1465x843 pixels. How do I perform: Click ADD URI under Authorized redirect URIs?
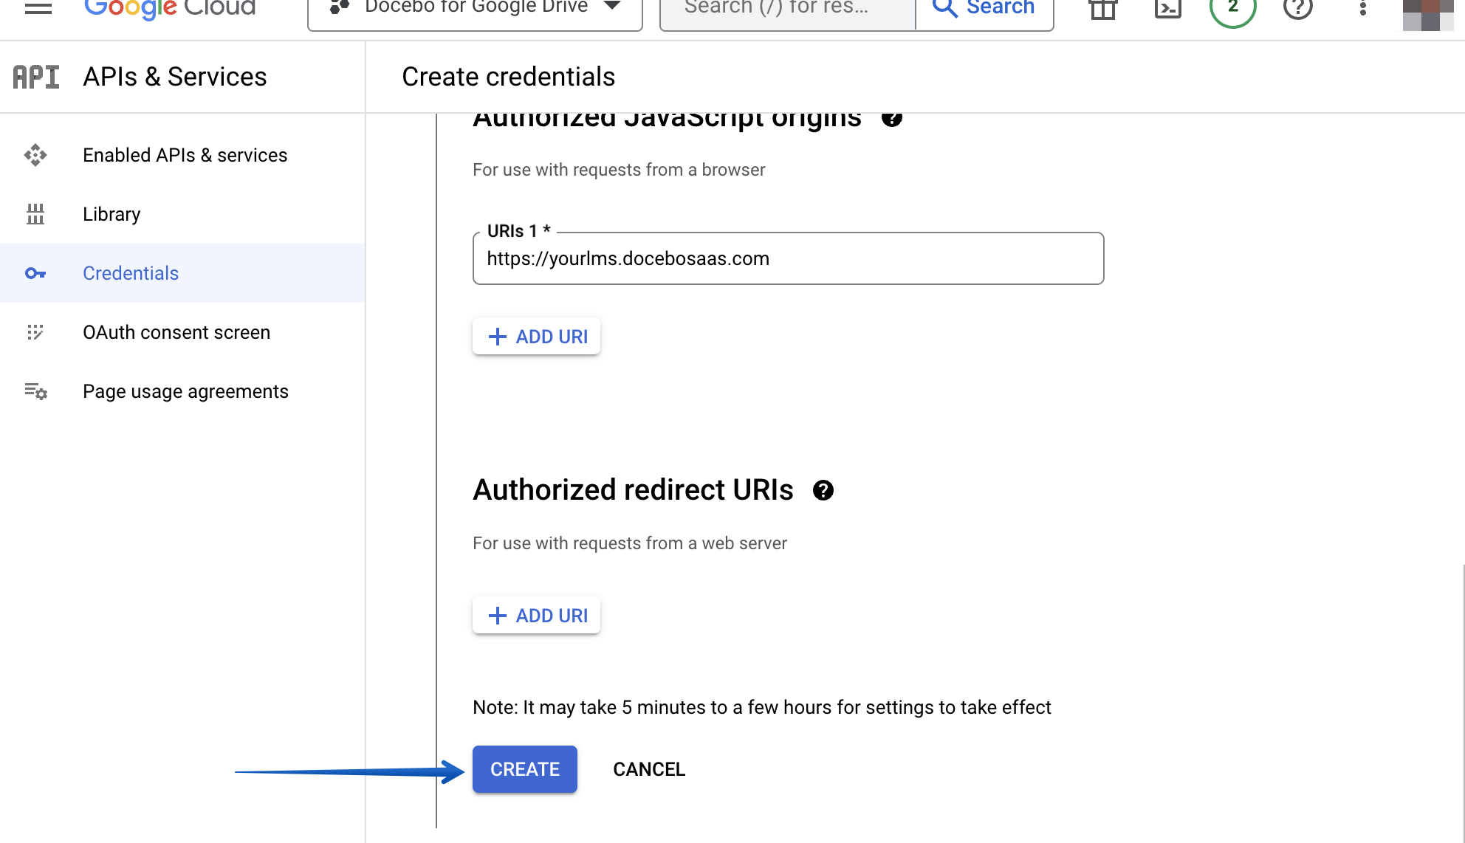(x=536, y=615)
